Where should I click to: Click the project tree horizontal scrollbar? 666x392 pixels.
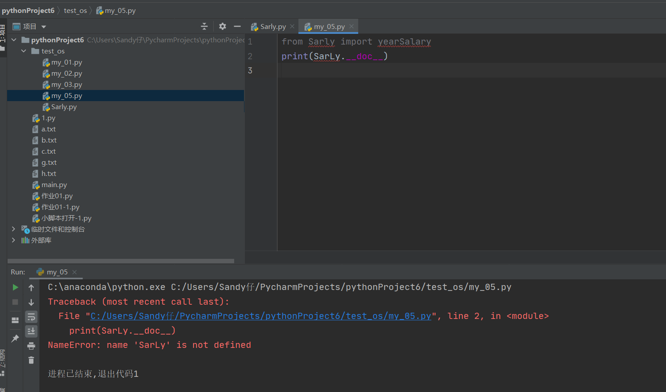tap(121, 261)
